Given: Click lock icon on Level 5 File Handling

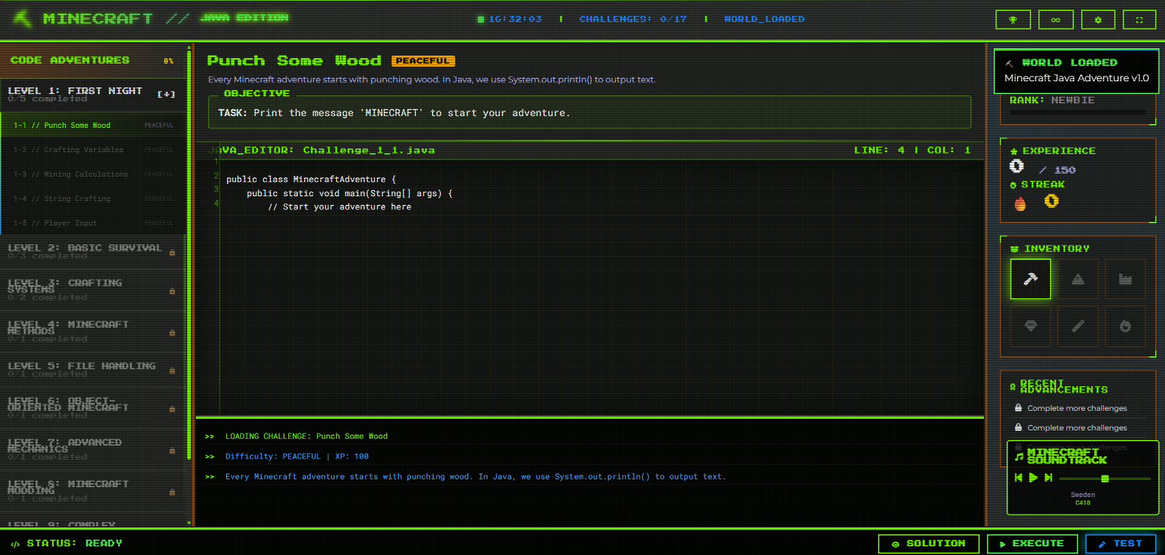Looking at the screenshot, I should point(173,370).
